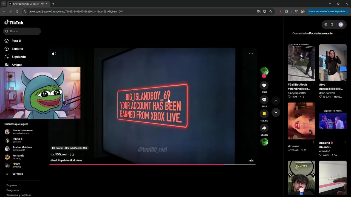Open the Programa footer section
The width and height of the screenshot is (351, 197).
pos(13,190)
